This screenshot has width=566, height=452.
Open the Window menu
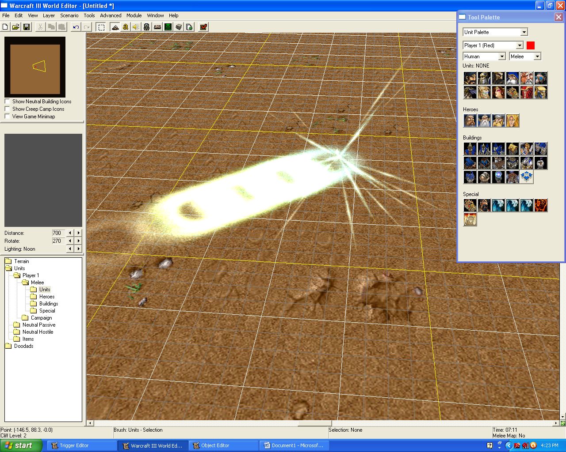(x=155, y=15)
